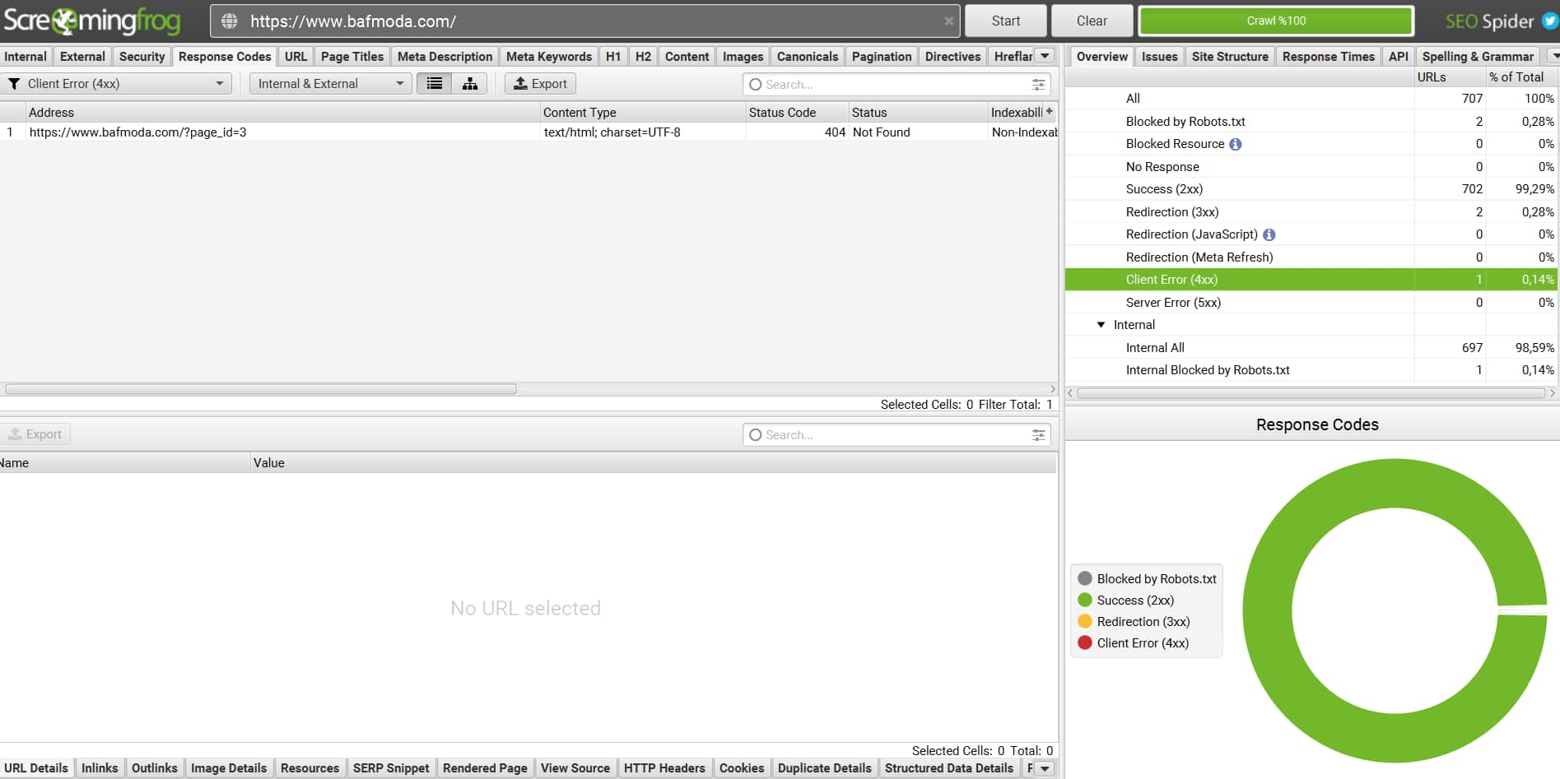This screenshot has height=779, width=1560.
Task: Open the HTTP Headers bottom tab
Action: (664, 768)
